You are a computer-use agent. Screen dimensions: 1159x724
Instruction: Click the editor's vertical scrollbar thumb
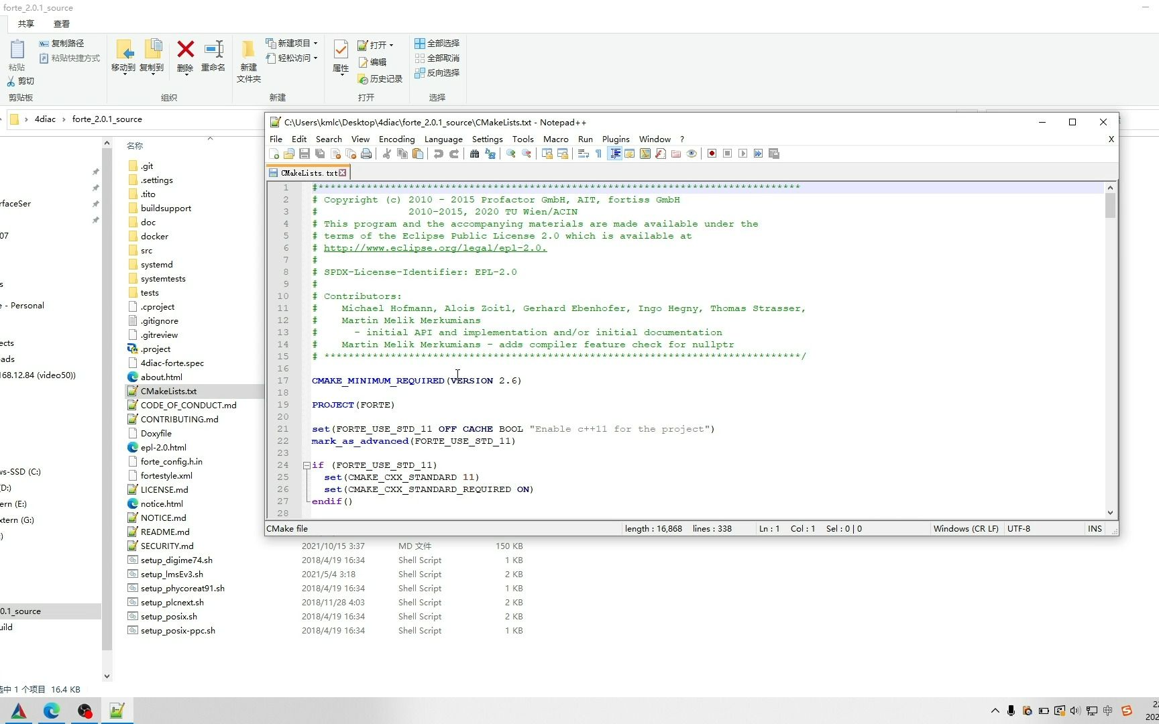[x=1110, y=206]
